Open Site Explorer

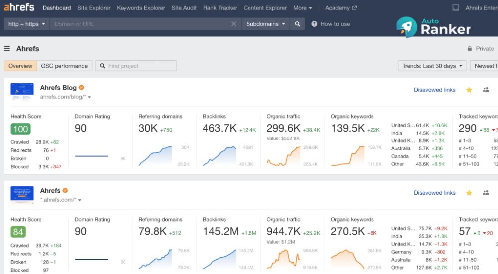click(94, 8)
